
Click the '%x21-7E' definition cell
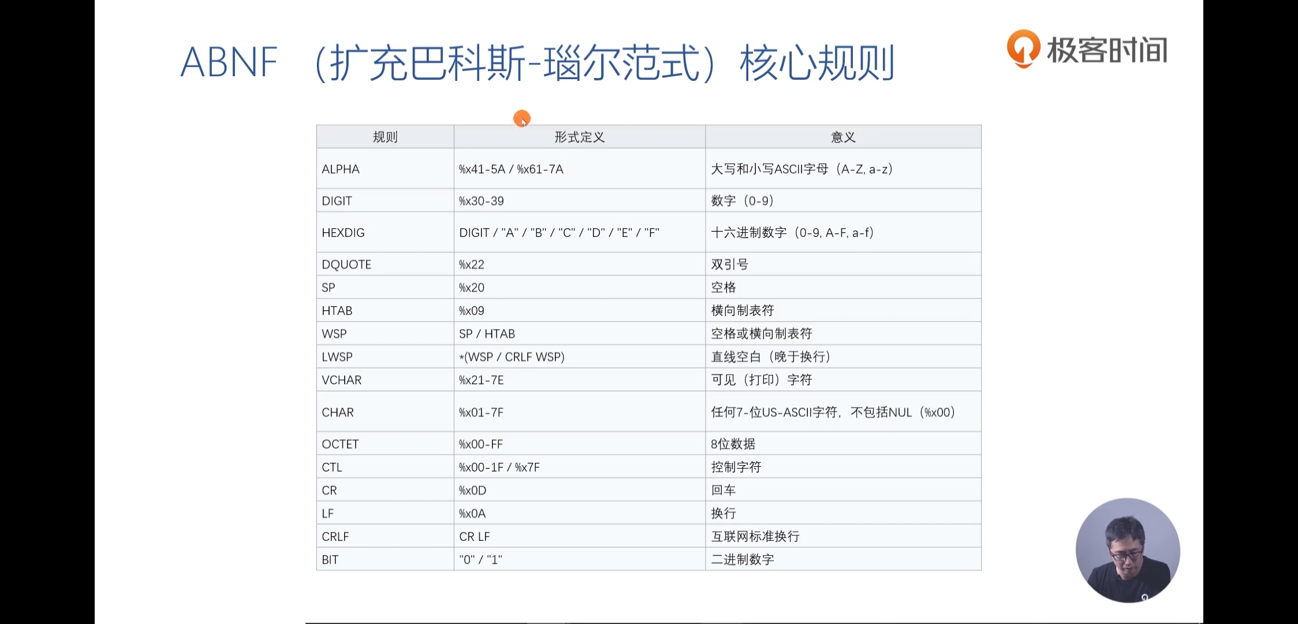[580, 380]
